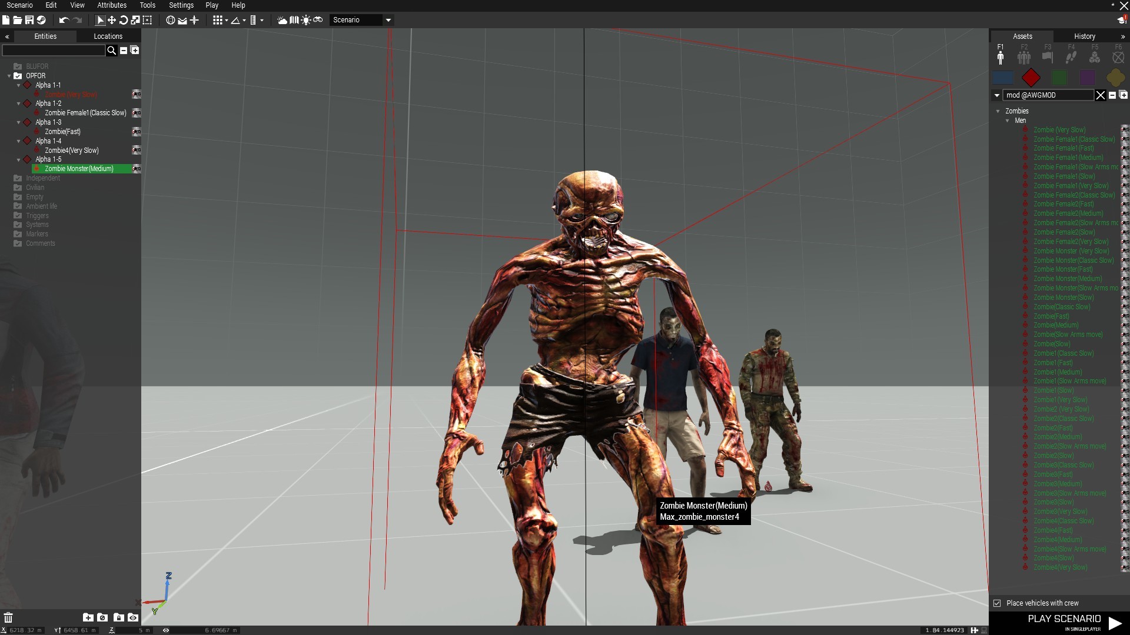Collapse the Zombies asset category

[998, 111]
